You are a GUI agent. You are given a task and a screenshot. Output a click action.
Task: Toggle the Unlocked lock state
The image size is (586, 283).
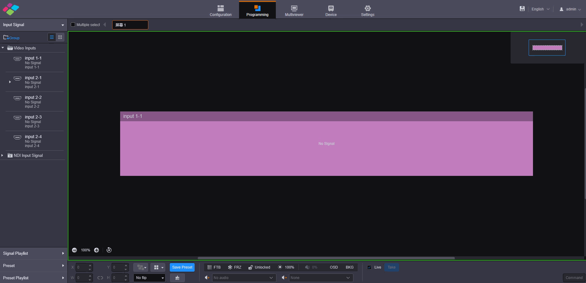(259, 267)
